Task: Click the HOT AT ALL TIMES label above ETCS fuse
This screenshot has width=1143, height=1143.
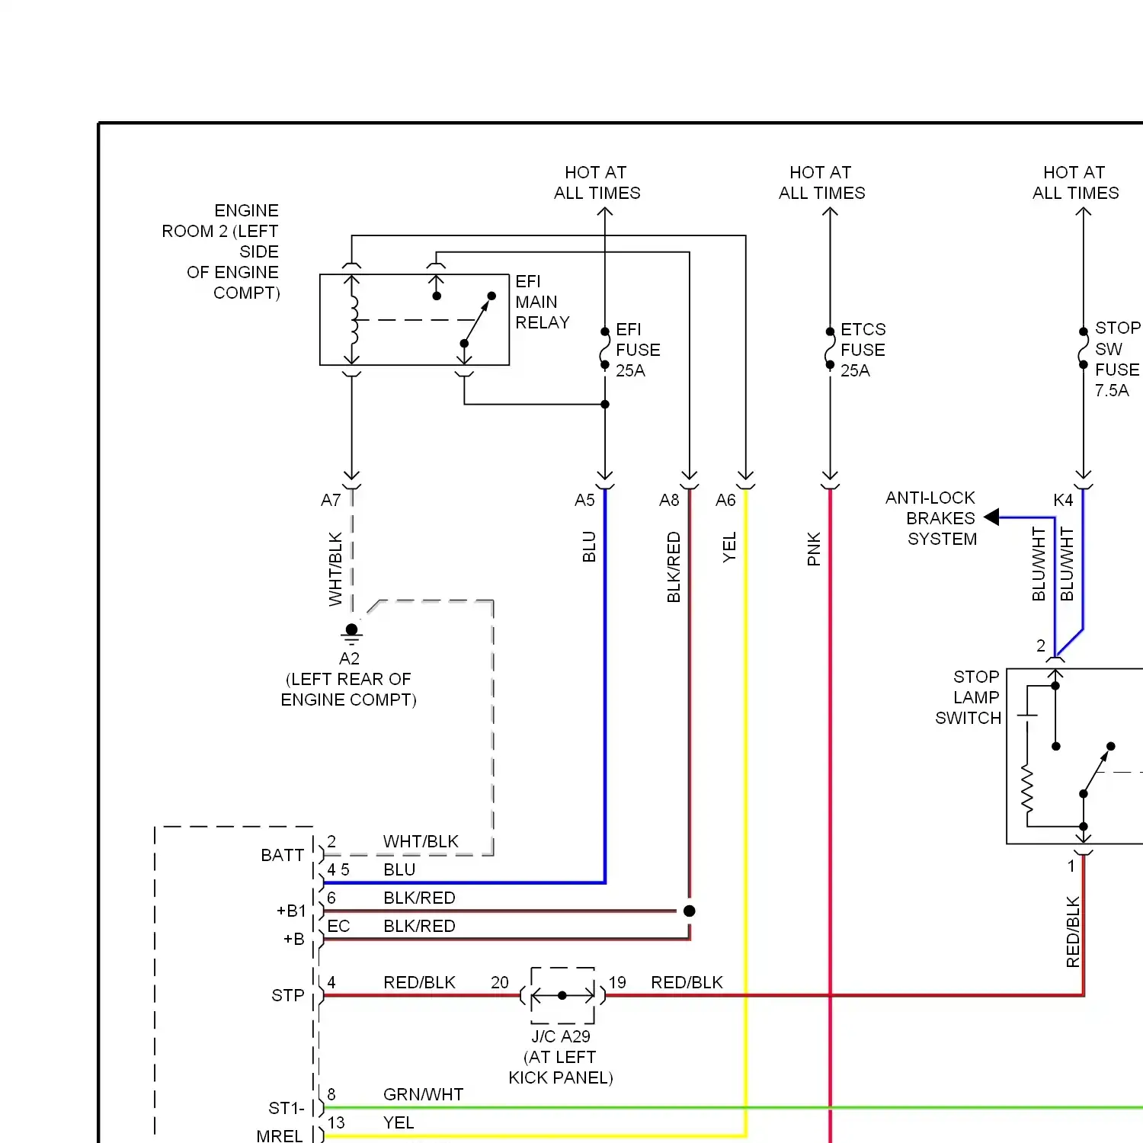Action: click(821, 183)
